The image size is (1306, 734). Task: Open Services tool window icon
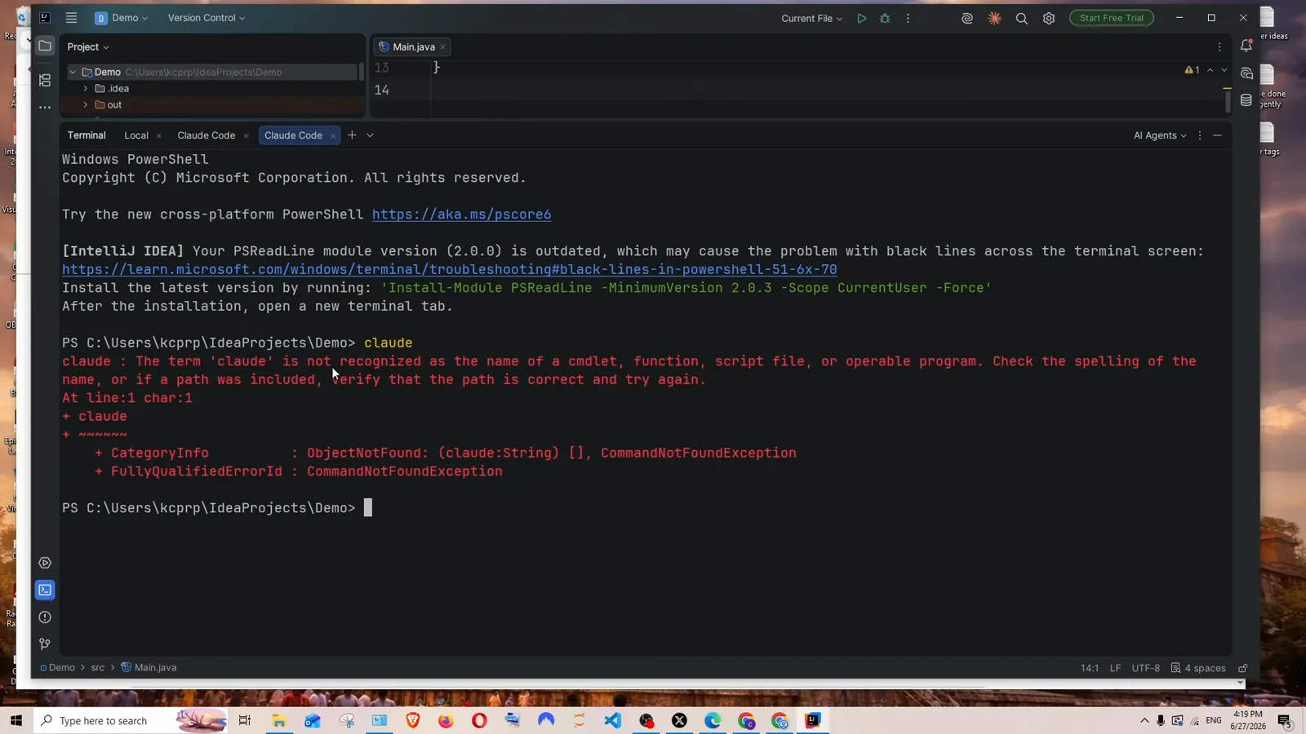click(x=45, y=563)
